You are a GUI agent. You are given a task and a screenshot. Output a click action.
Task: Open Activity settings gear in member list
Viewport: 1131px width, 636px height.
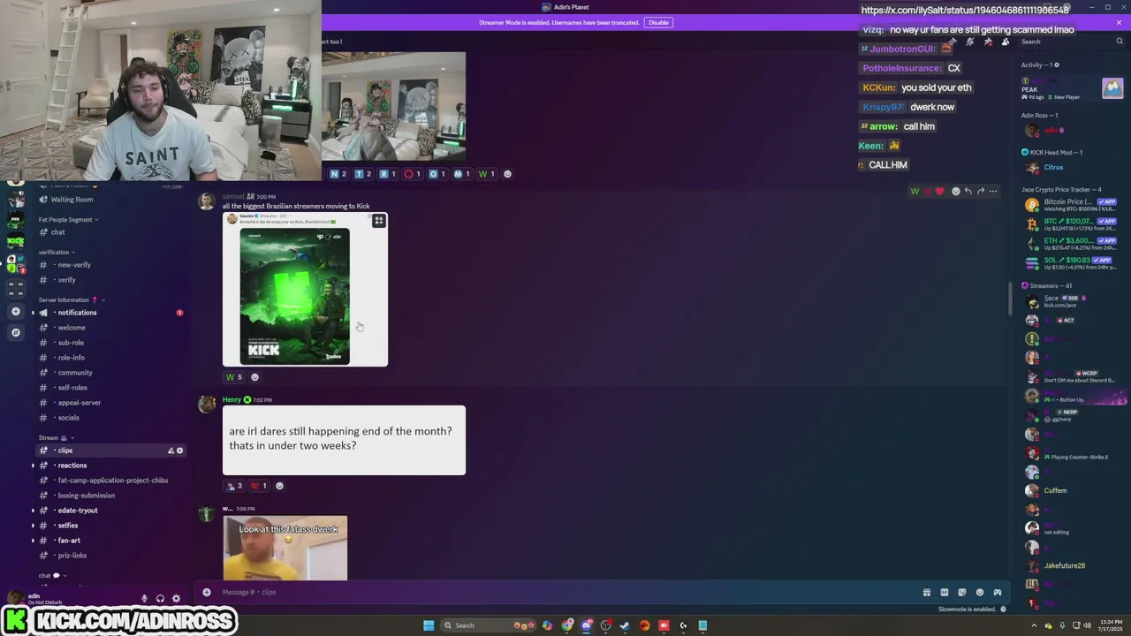1057,64
